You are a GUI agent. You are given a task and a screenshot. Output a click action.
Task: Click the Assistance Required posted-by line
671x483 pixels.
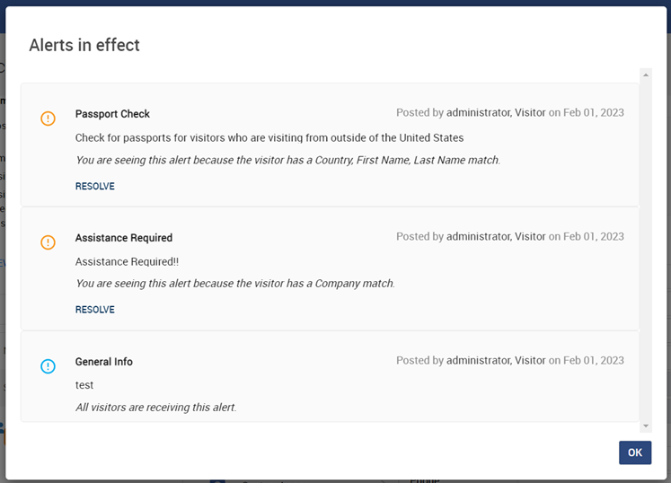pyautogui.click(x=510, y=237)
